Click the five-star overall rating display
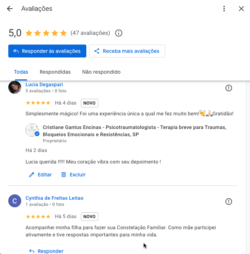 (46, 33)
